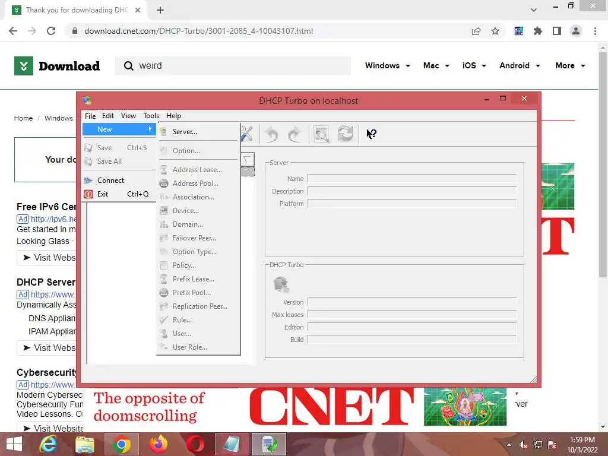Toggle the Chrome side panel icon
The image size is (608, 456).
(557, 31)
